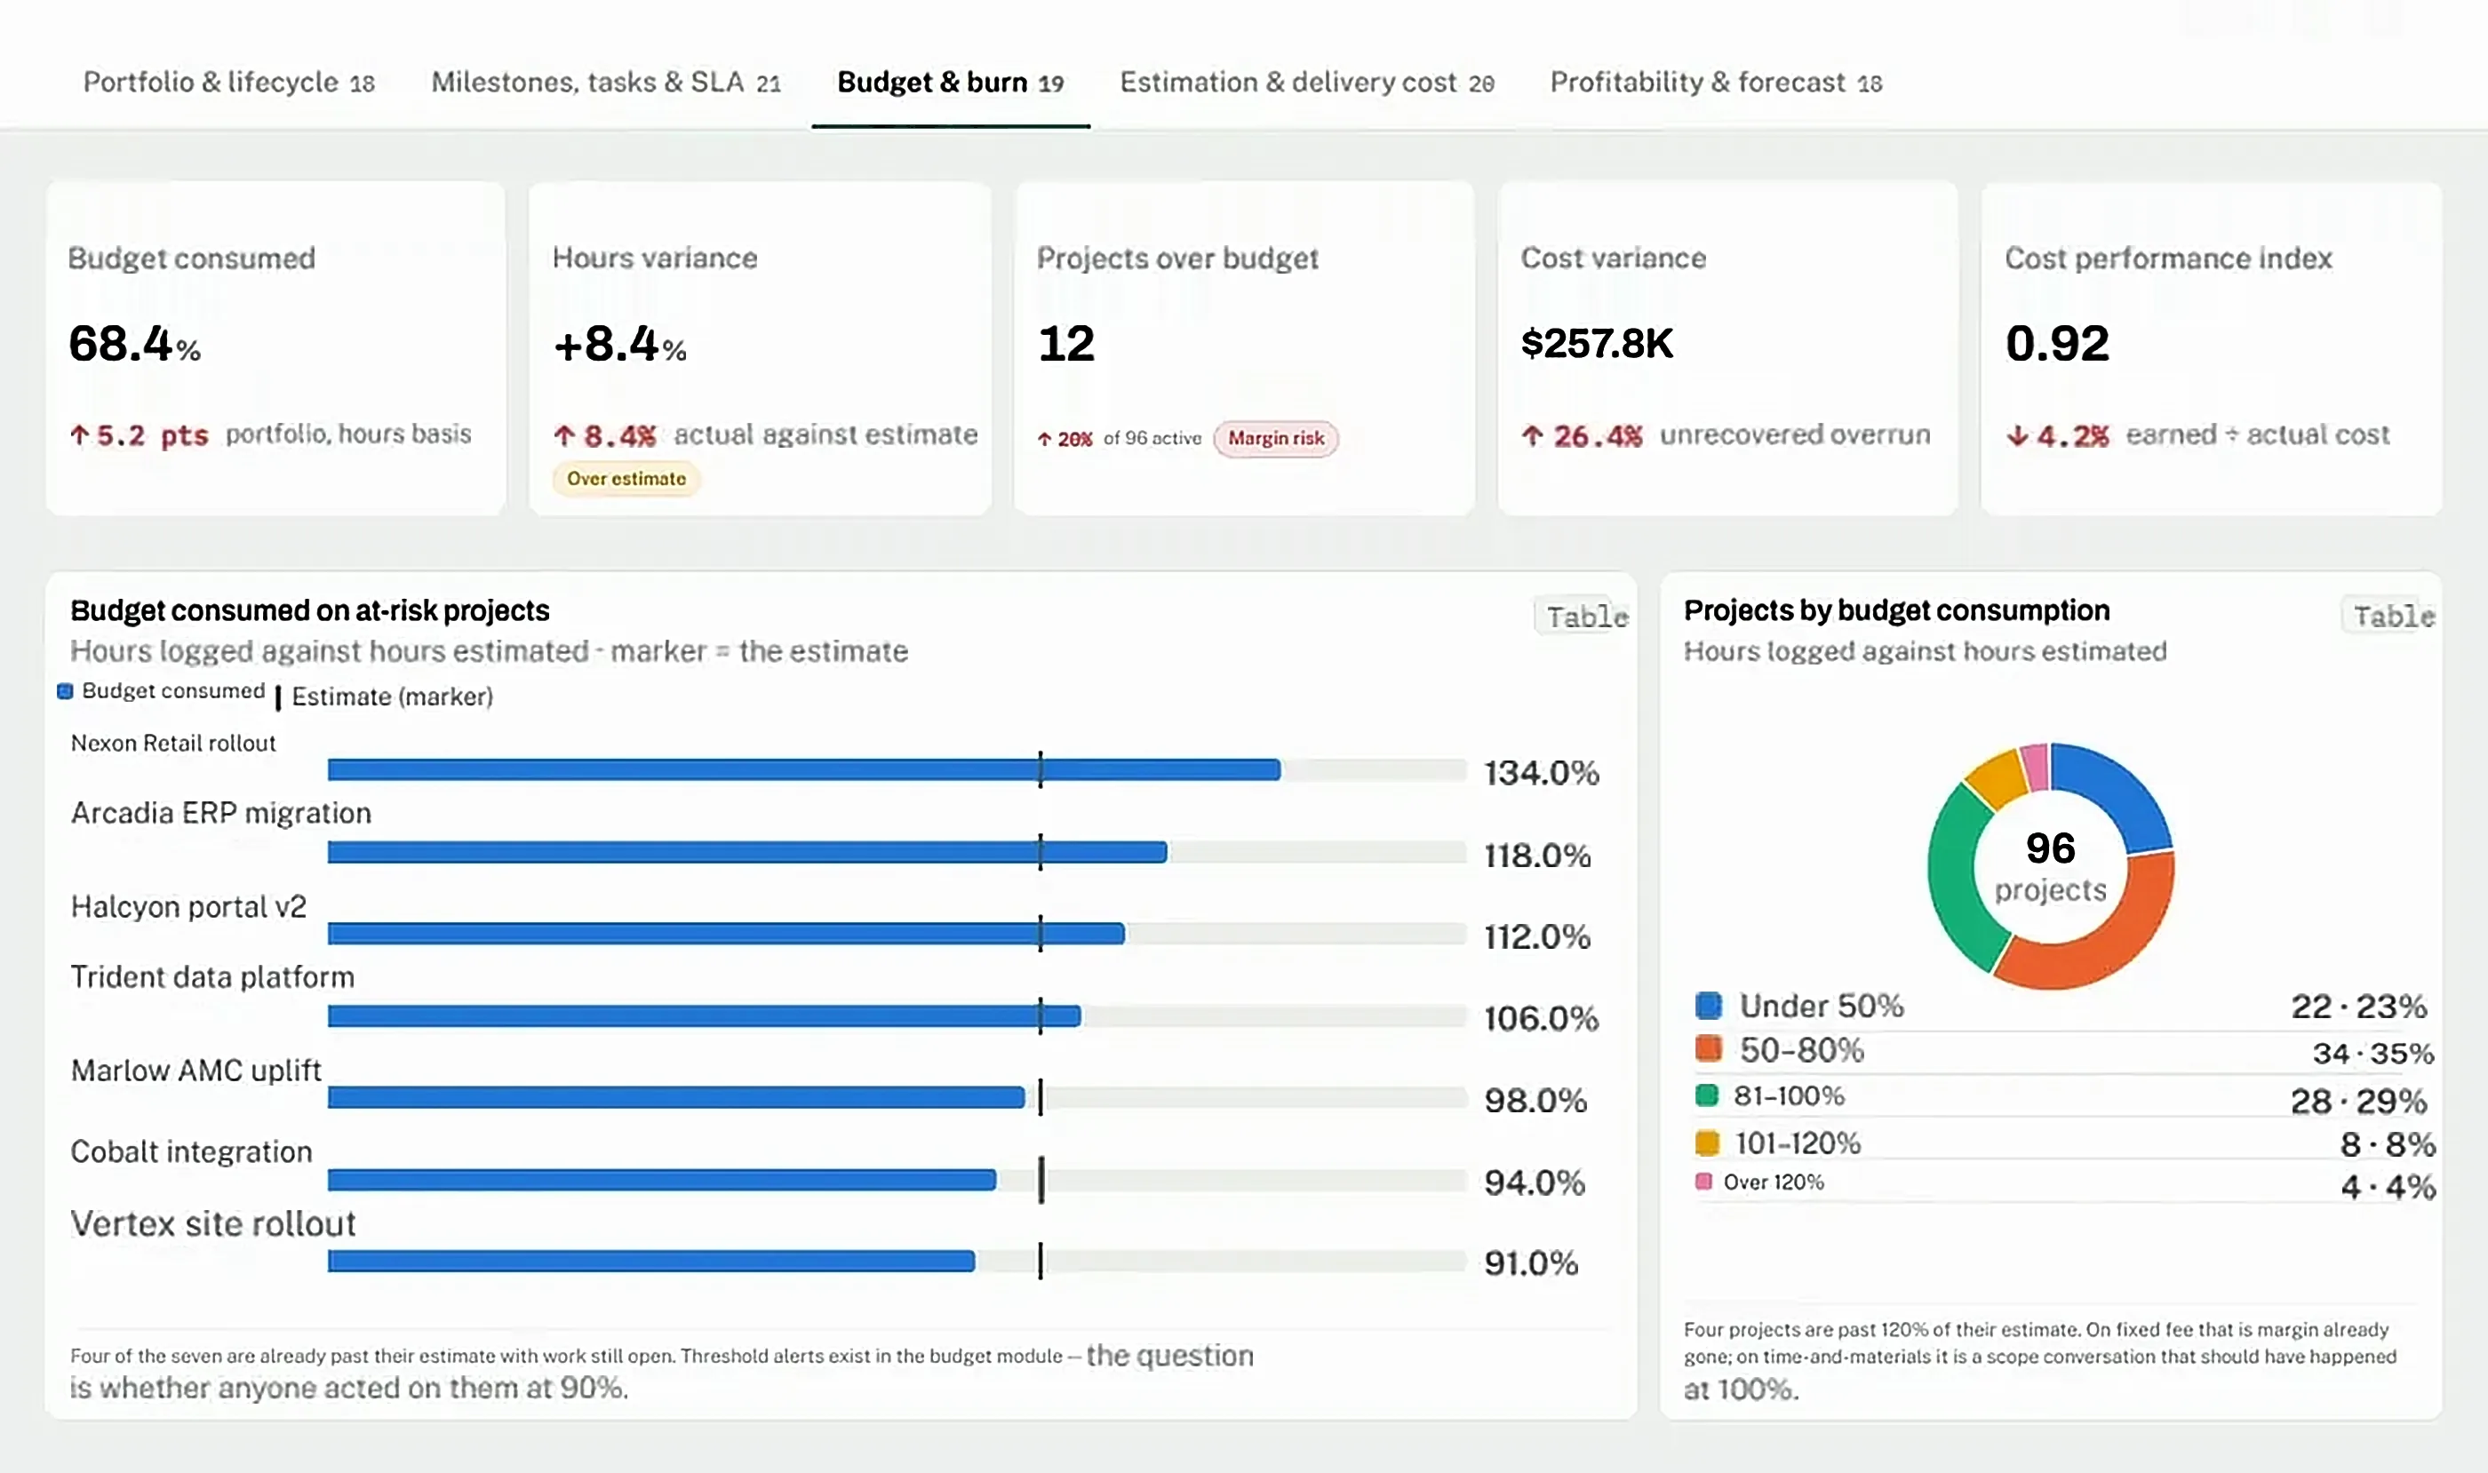Click the up arrow beside 26.4%

[x=1533, y=435]
